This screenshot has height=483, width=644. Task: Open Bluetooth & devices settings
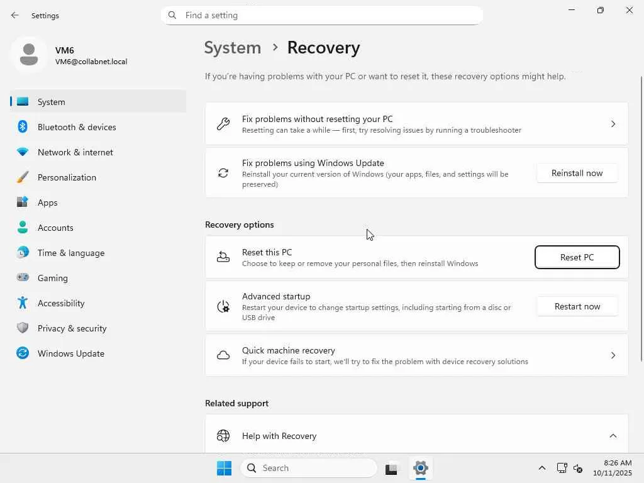[98, 127]
